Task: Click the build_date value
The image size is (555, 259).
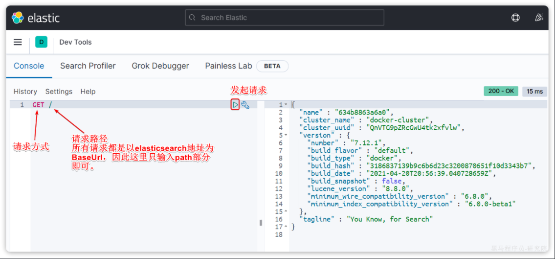Action: (428, 173)
